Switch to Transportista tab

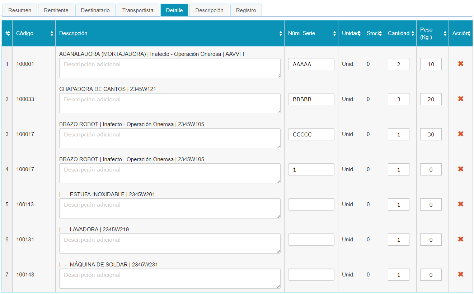138,10
